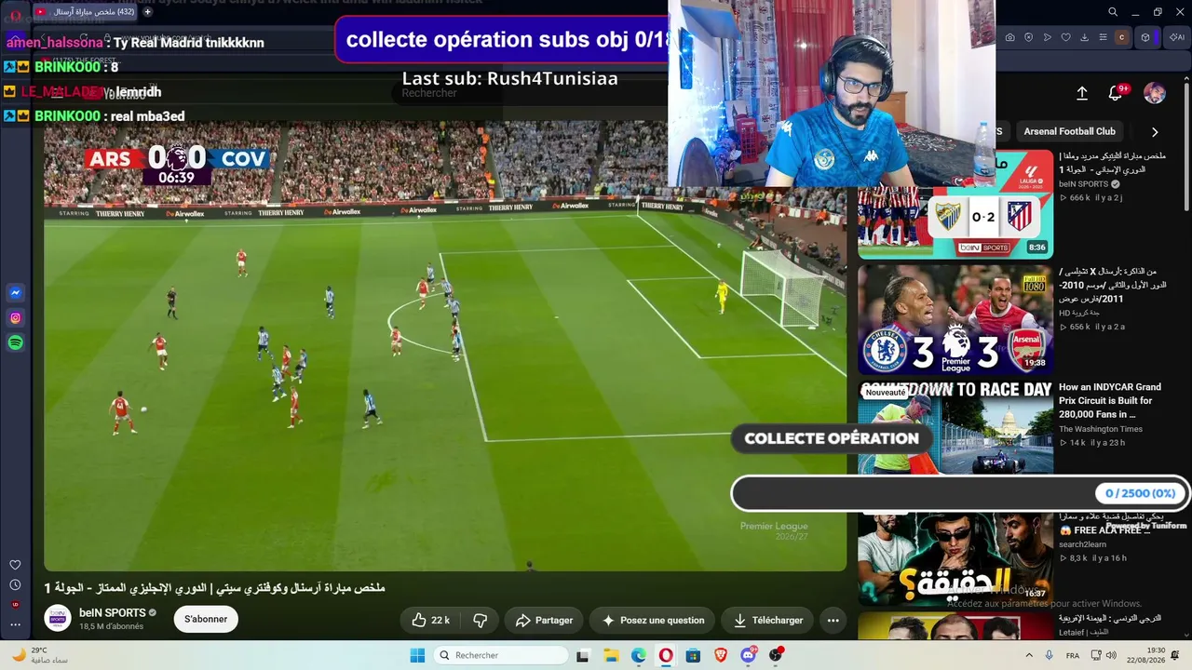The width and height of the screenshot is (1192, 670).
Task: Open the Windows Start menu
Action: 417,655
